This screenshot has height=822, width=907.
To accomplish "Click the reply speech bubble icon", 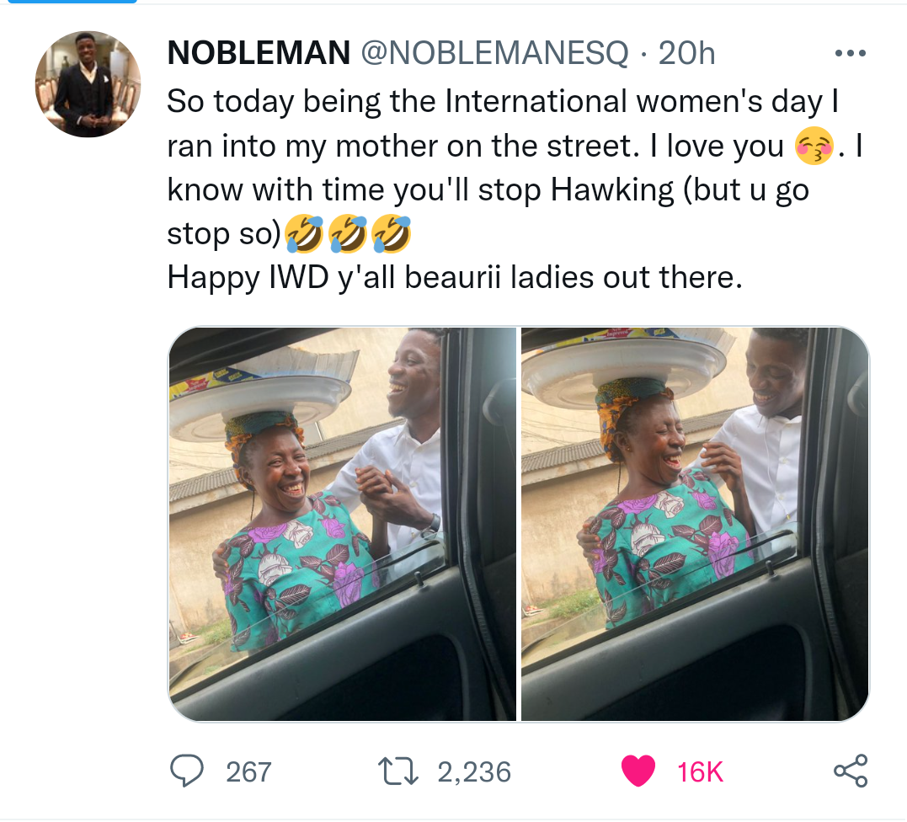I will [x=183, y=771].
